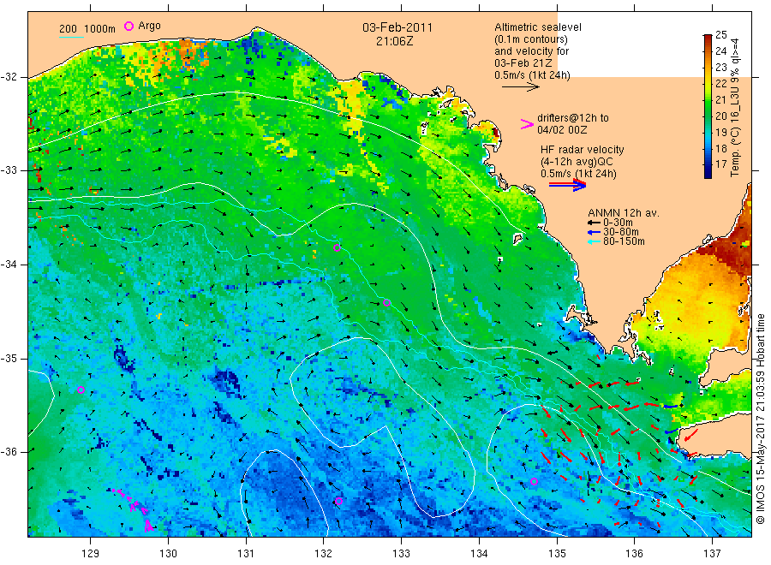This screenshot has height=565, width=771.
Task: Click latitude axis label -36
Action: coord(9,451)
